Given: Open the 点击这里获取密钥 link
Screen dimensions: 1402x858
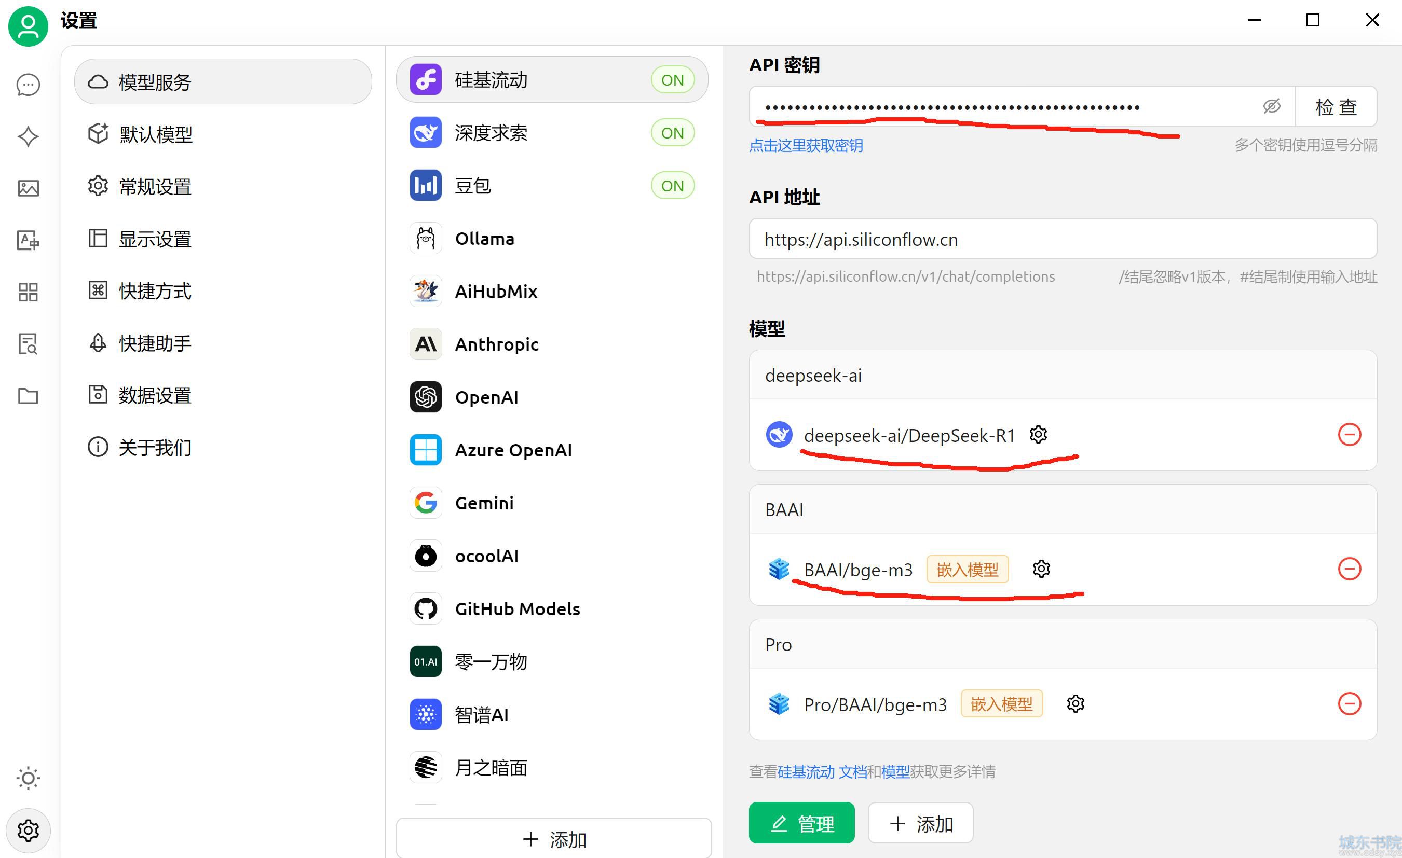Looking at the screenshot, I should pyautogui.click(x=806, y=146).
